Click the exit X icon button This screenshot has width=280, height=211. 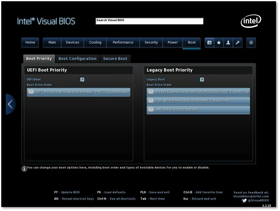point(251,43)
